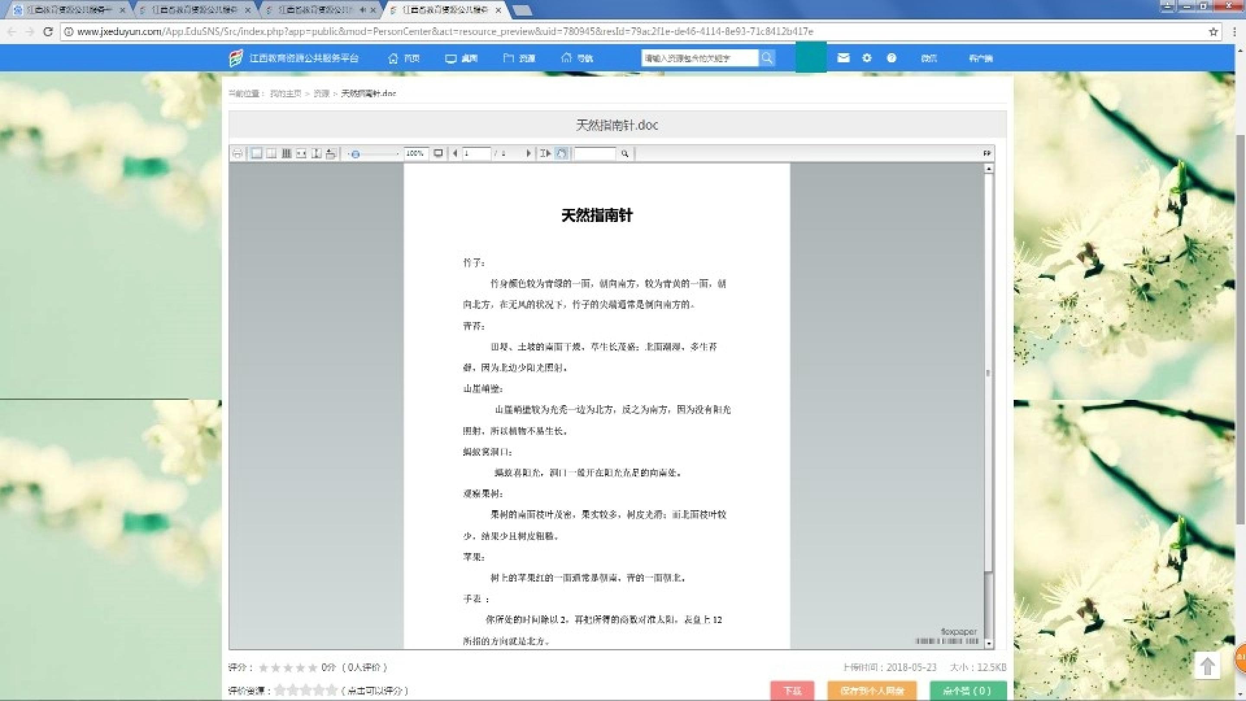The image size is (1246, 701).
Task: Open 首页 home in navigation bar
Action: pyautogui.click(x=404, y=58)
